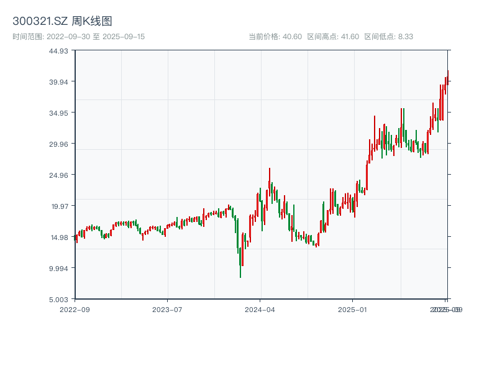This screenshot has height=373, width=497.
Task: Select the 2023-07 date axis label
Action: click(167, 309)
